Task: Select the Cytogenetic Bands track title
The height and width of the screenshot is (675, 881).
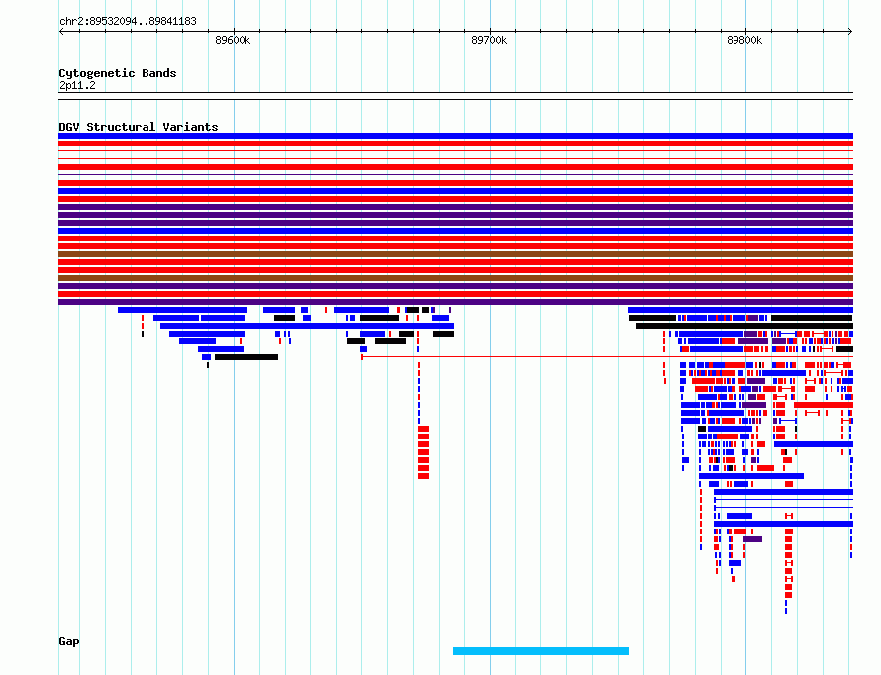Action: point(118,73)
